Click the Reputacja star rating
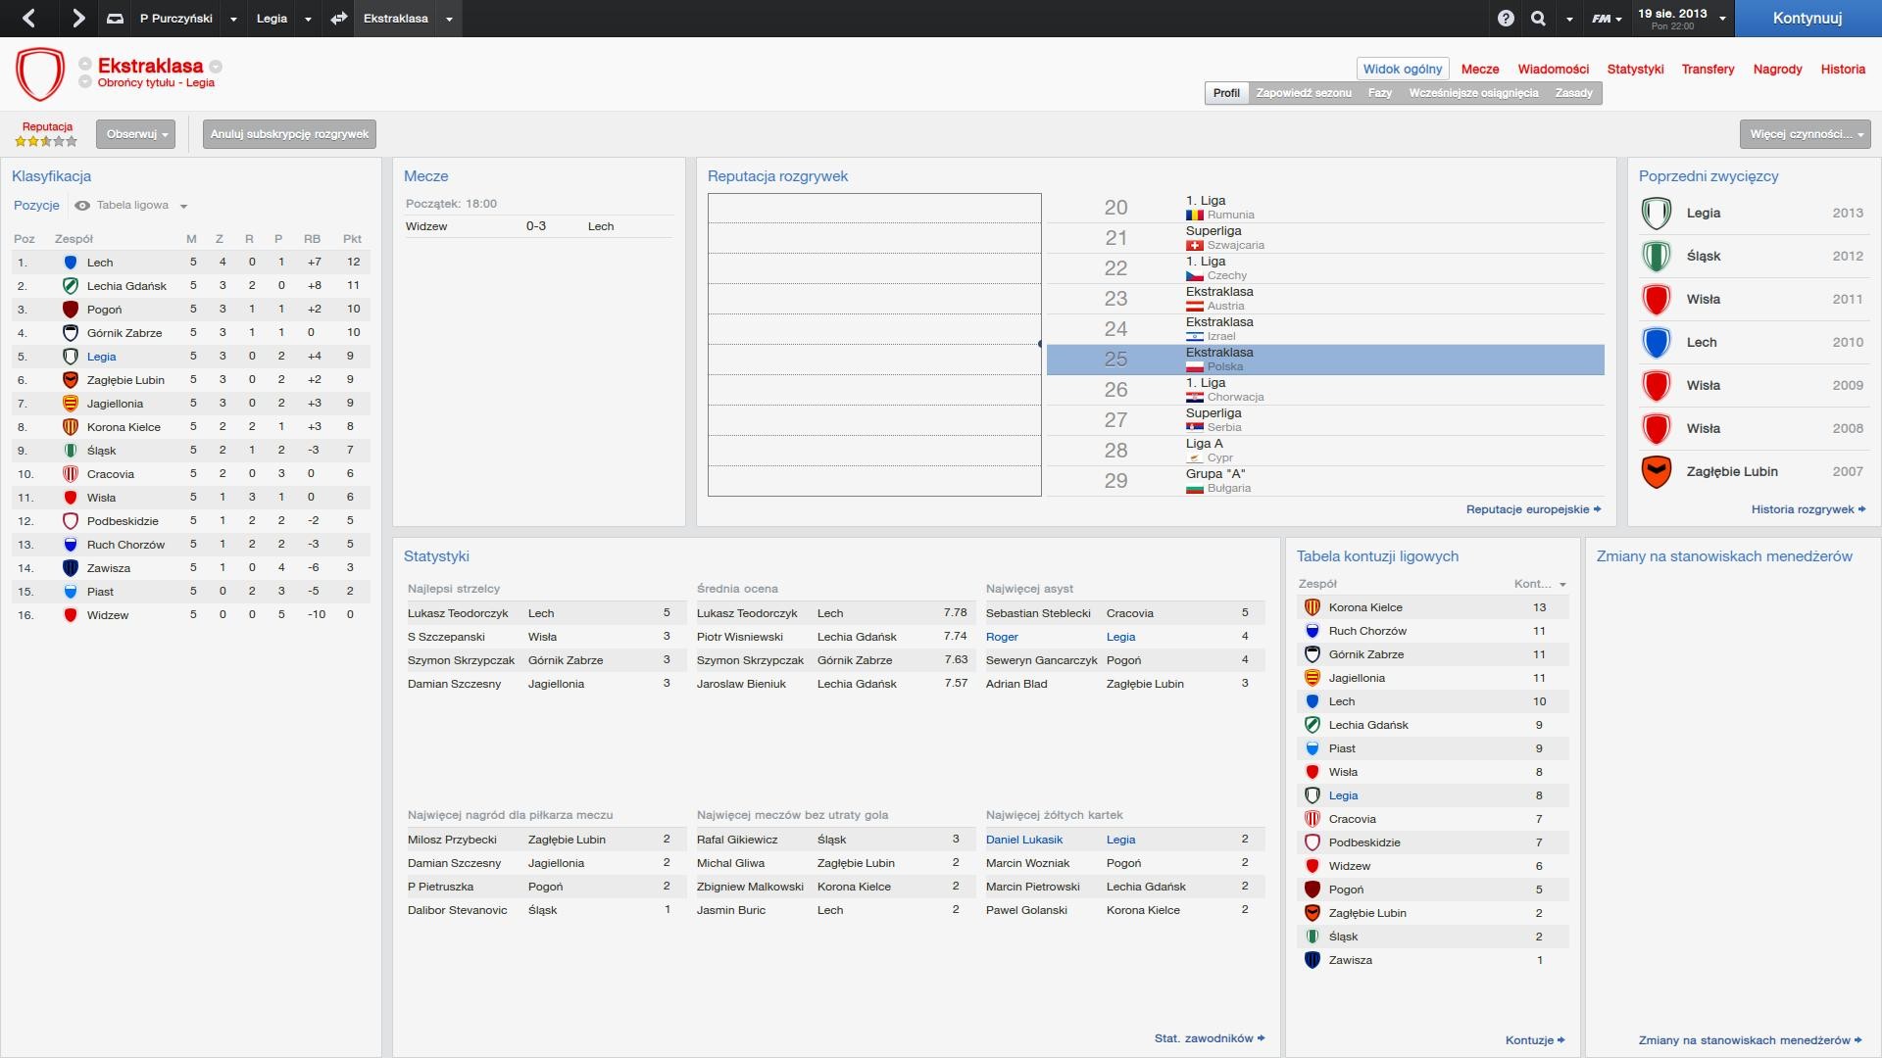This screenshot has height=1058, width=1882. pos(45,141)
